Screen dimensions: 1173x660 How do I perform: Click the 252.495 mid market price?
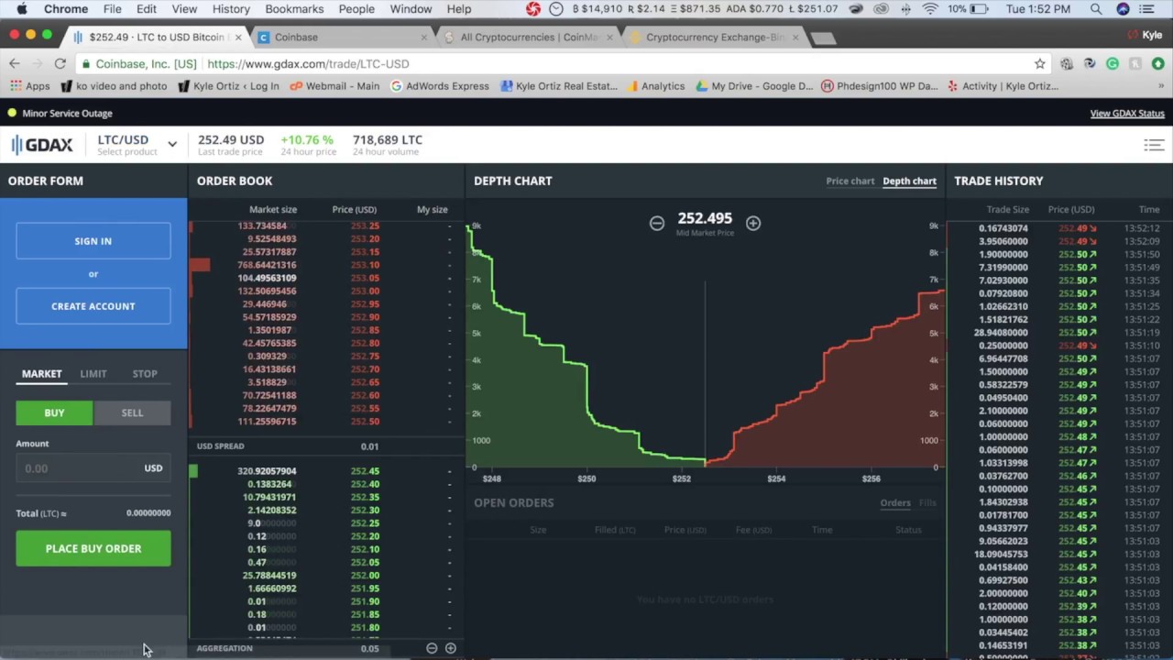tap(705, 218)
